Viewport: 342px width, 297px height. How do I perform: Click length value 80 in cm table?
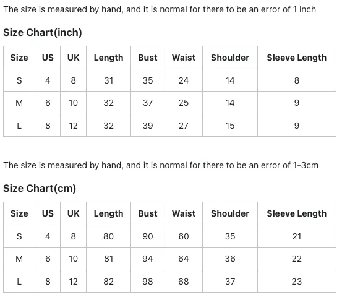pos(108,236)
